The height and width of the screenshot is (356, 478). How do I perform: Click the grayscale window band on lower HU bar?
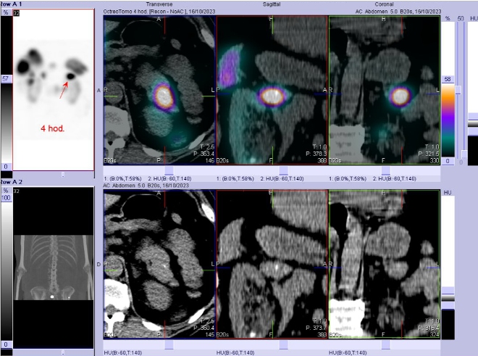coord(448,298)
